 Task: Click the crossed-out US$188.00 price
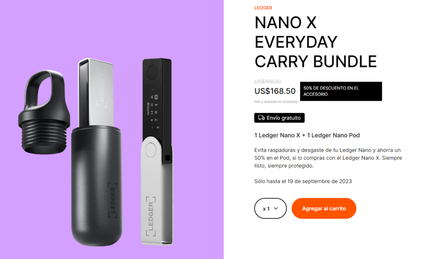(268, 81)
